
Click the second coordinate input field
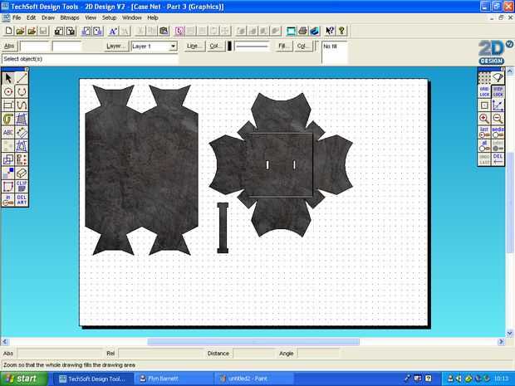point(66,46)
